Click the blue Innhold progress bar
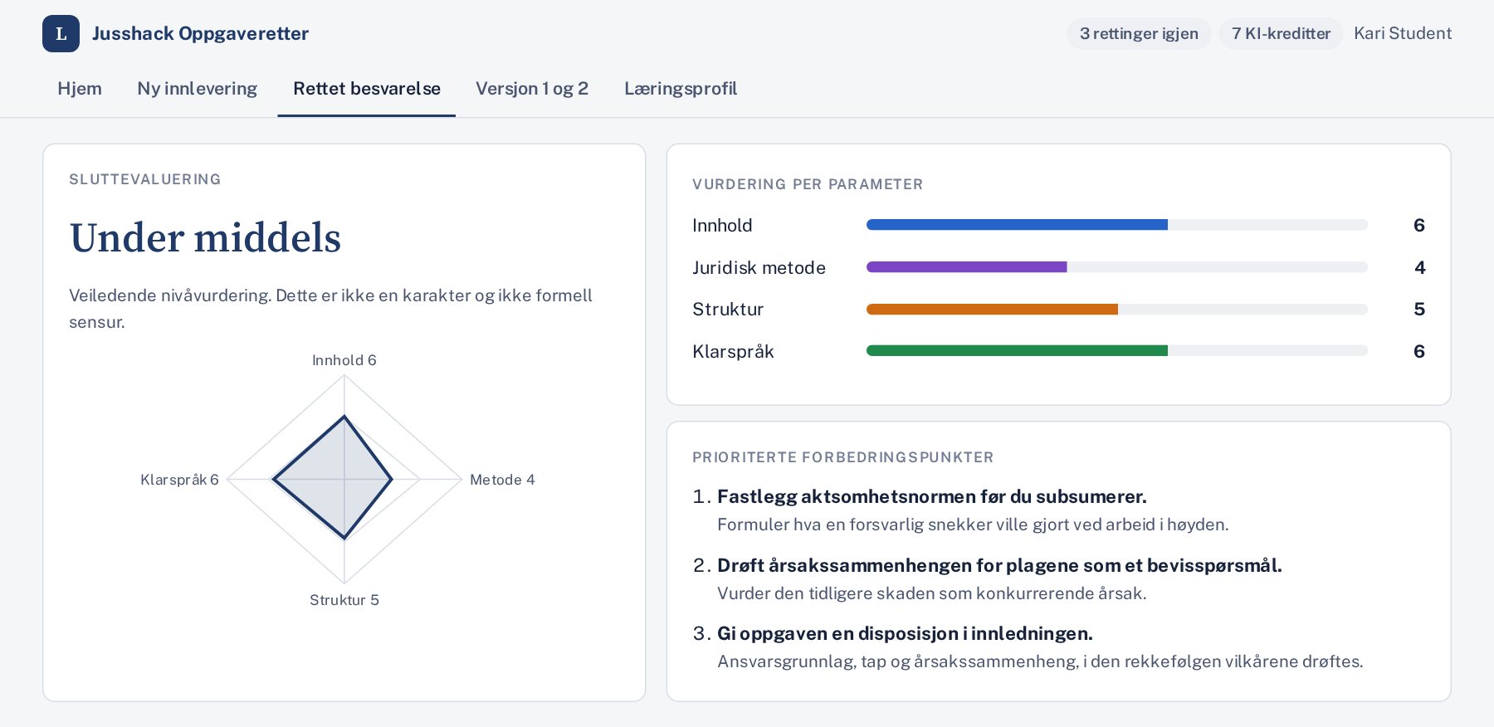The image size is (1494, 727). point(1017,225)
